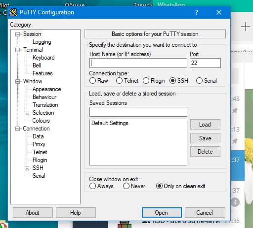This screenshot has width=253, height=228.
Task: Open the Features settings category
Action: click(42, 73)
